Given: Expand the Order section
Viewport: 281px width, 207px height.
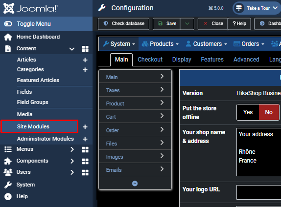Looking at the screenshot, I should pyautogui.click(x=135, y=130).
